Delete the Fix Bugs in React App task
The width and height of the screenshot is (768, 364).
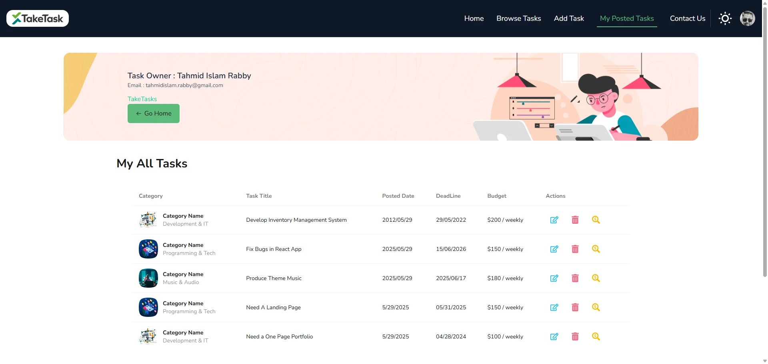(x=575, y=249)
